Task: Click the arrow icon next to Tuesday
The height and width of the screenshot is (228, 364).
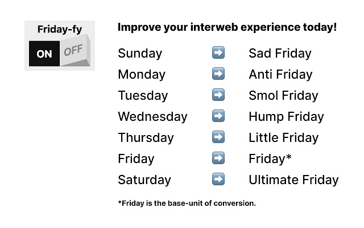Action: click(218, 95)
